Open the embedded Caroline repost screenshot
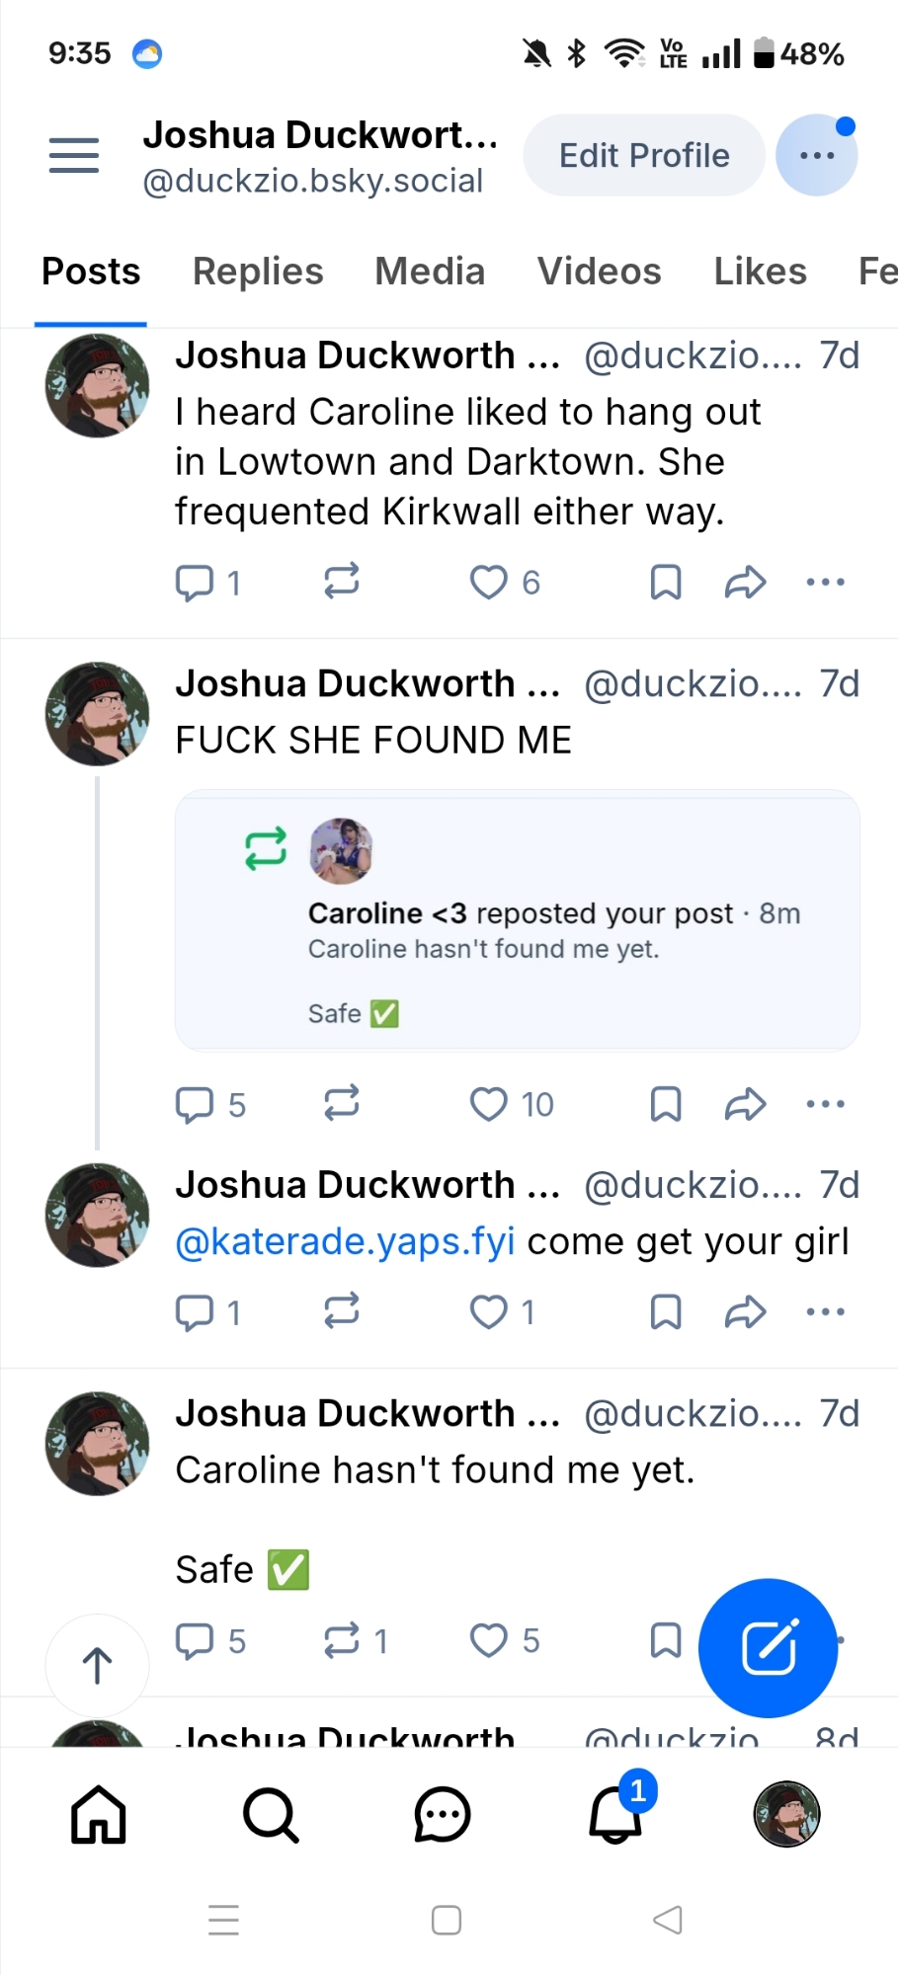Viewport: 898px width, 1975px height. (517, 919)
